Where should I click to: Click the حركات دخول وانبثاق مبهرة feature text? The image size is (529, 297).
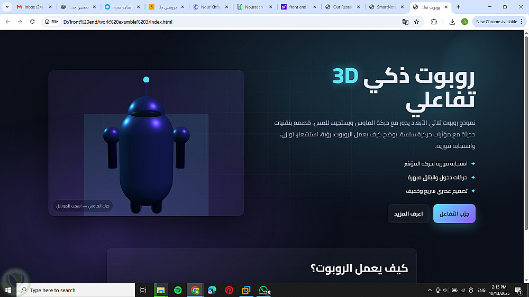point(437,178)
